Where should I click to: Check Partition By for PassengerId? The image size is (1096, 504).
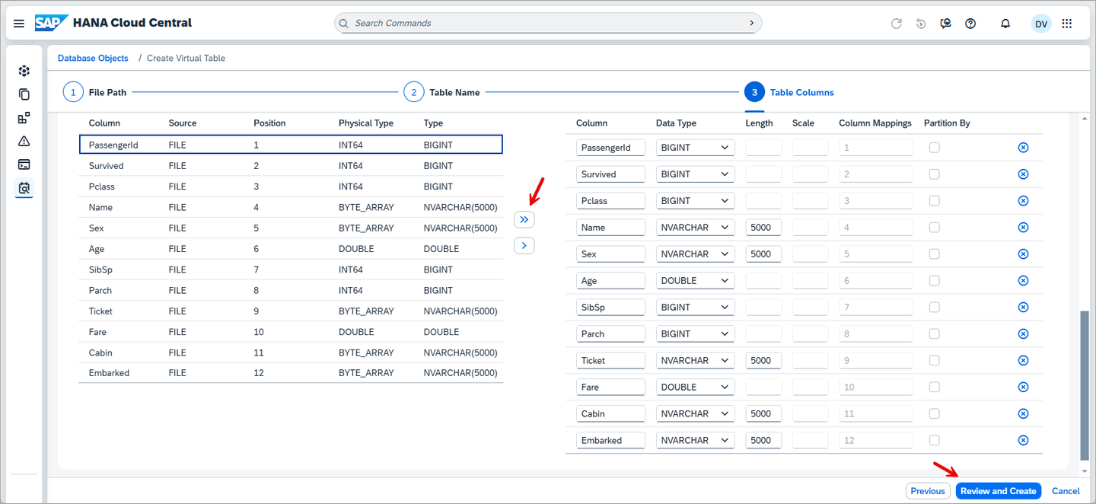click(x=934, y=148)
